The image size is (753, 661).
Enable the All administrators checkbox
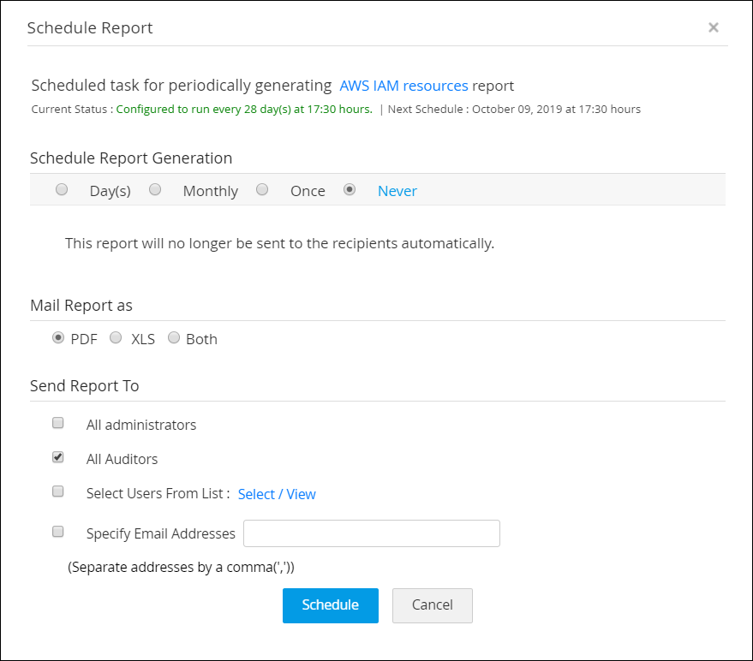[58, 423]
